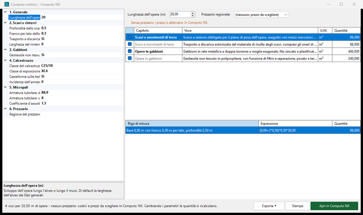This screenshot has height=215, width=363.
Task: Click the 400,000 quantity cell
Action: point(346,51)
